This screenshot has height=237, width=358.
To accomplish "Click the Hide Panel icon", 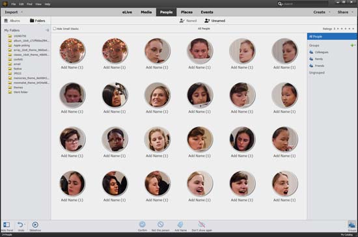I will point(7,225).
